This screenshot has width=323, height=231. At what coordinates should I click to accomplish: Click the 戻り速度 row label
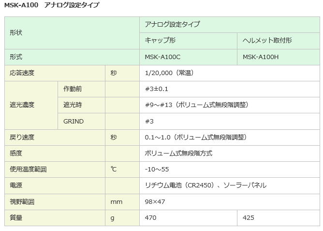[55, 138]
